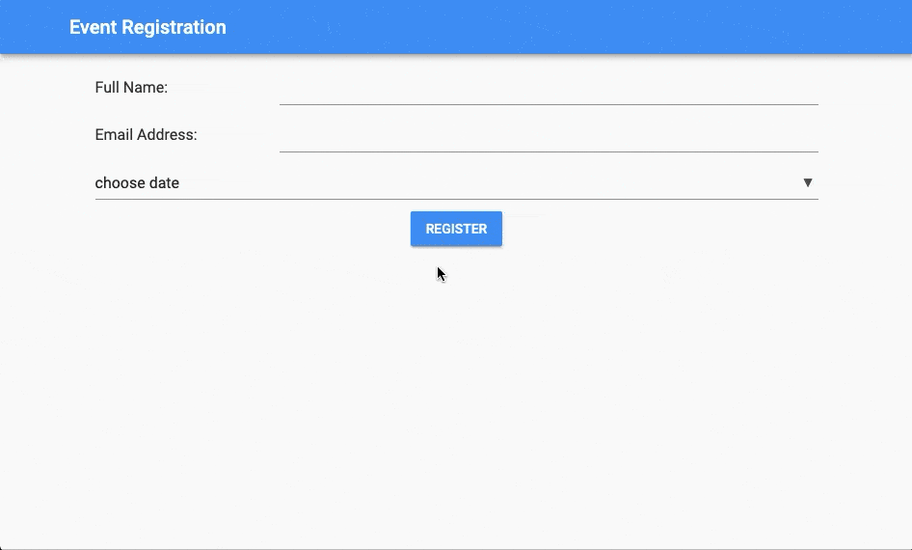Click the dropdown arrow for choose date
Screen dimensions: 912x550
pyautogui.click(x=808, y=182)
